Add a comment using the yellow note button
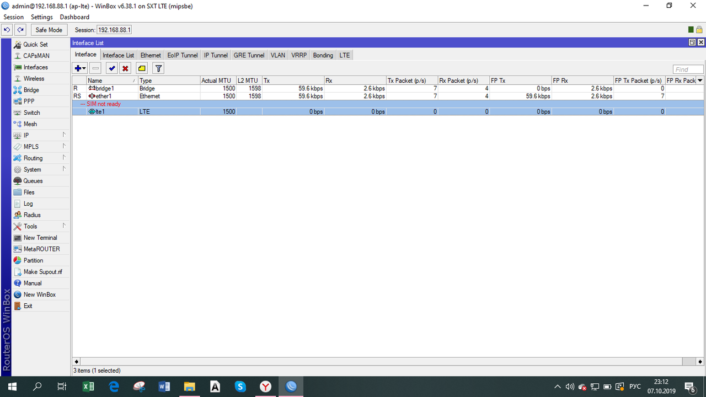Image resolution: width=706 pixels, height=397 pixels. tap(142, 68)
